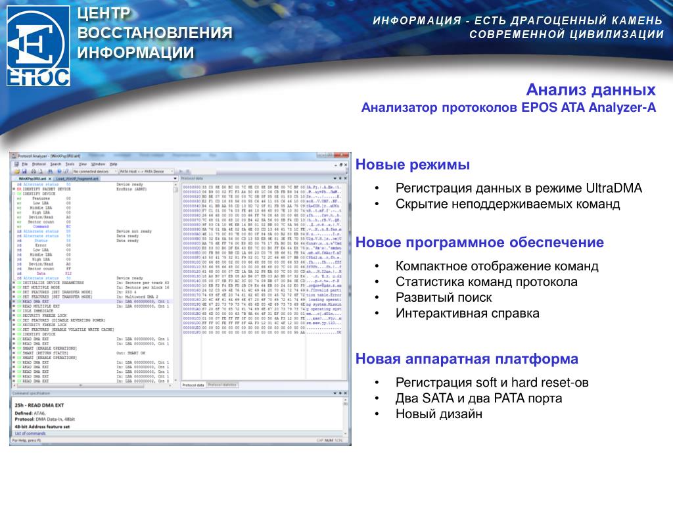Open the View menu
The width and height of the screenshot is (673, 505).
pyautogui.click(x=83, y=164)
